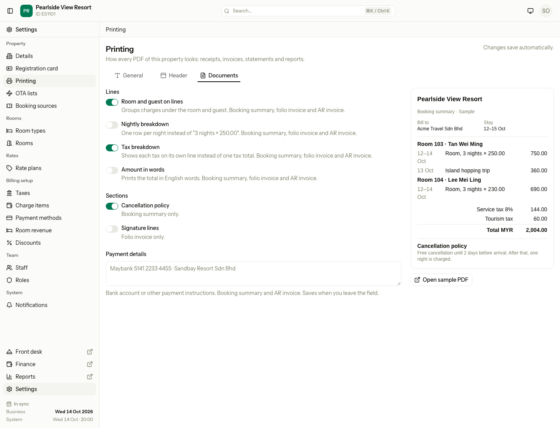The height and width of the screenshot is (428, 560).
Task: Open the display monitor icon in top bar
Action: pos(530,11)
